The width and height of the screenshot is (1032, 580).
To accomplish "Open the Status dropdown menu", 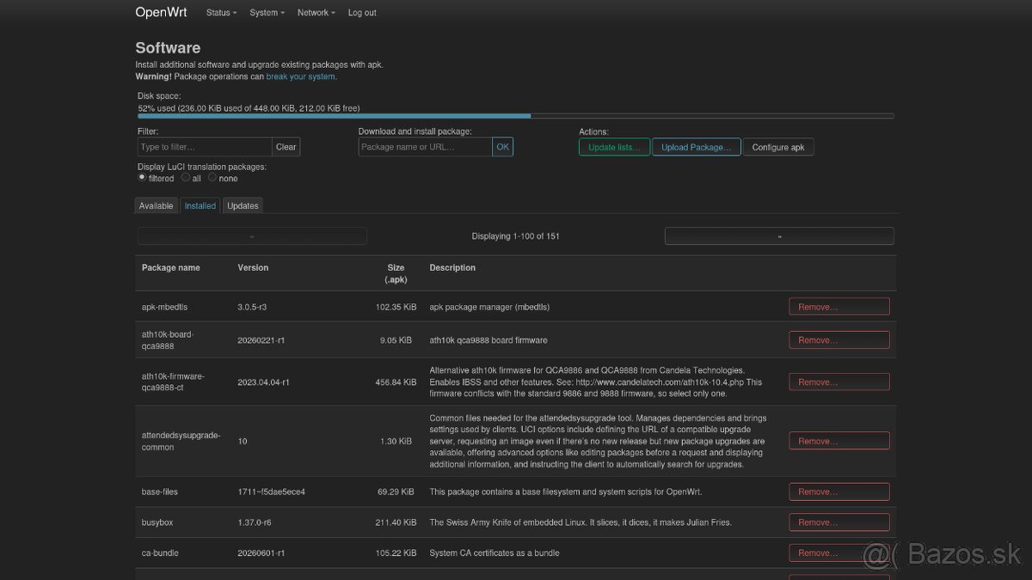I will point(221,13).
